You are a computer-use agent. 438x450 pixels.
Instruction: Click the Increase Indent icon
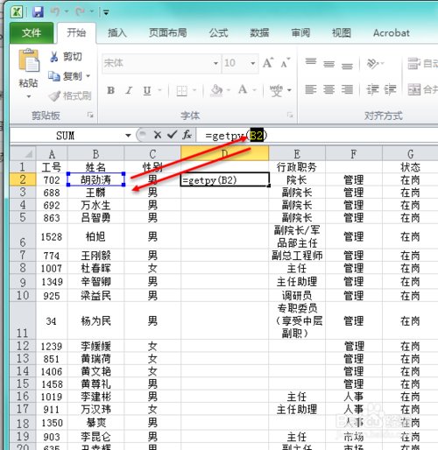[x=391, y=89]
